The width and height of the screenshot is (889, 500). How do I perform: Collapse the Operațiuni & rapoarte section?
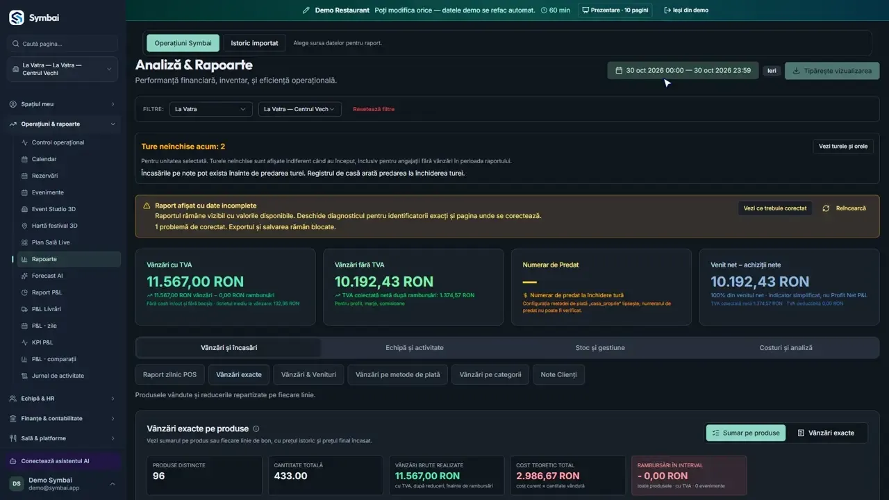click(x=63, y=124)
